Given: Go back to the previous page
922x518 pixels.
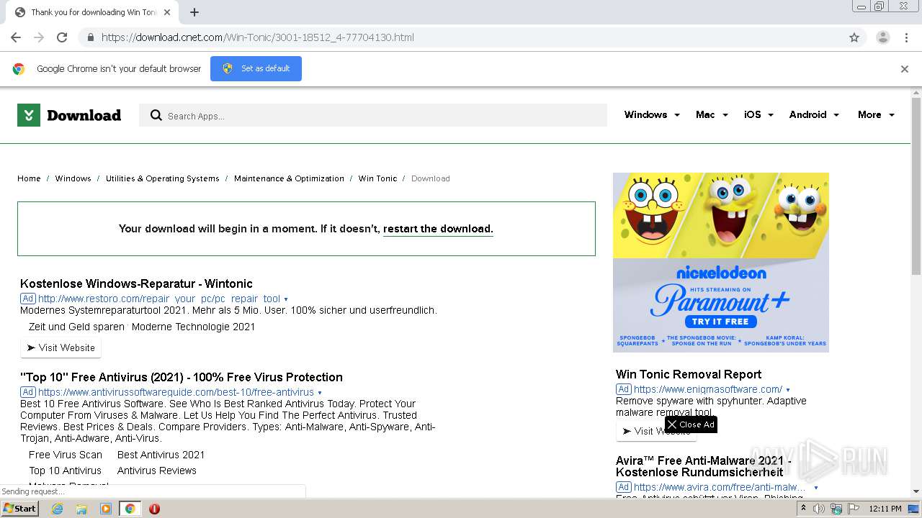Looking at the screenshot, I should [16, 37].
